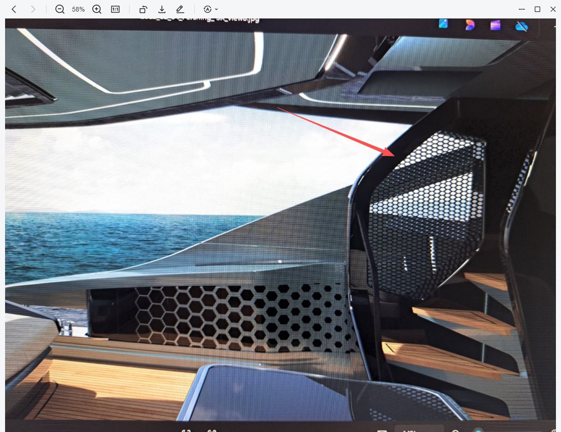Click the blue photo-edit icon in the photo
The height and width of the screenshot is (432, 561).
(443, 24)
